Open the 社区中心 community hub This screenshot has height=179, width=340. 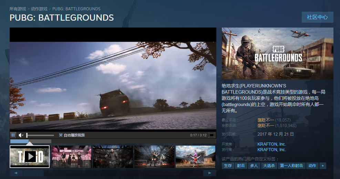tap(317, 17)
